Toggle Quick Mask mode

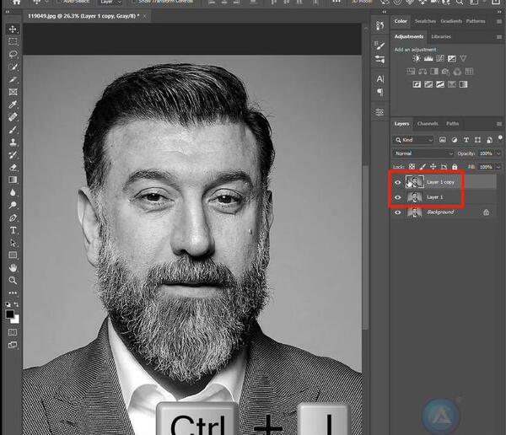pos(13,332)
